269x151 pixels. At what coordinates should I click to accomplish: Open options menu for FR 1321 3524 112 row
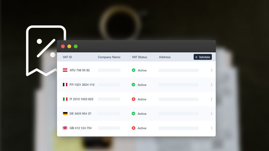[212, 85]
